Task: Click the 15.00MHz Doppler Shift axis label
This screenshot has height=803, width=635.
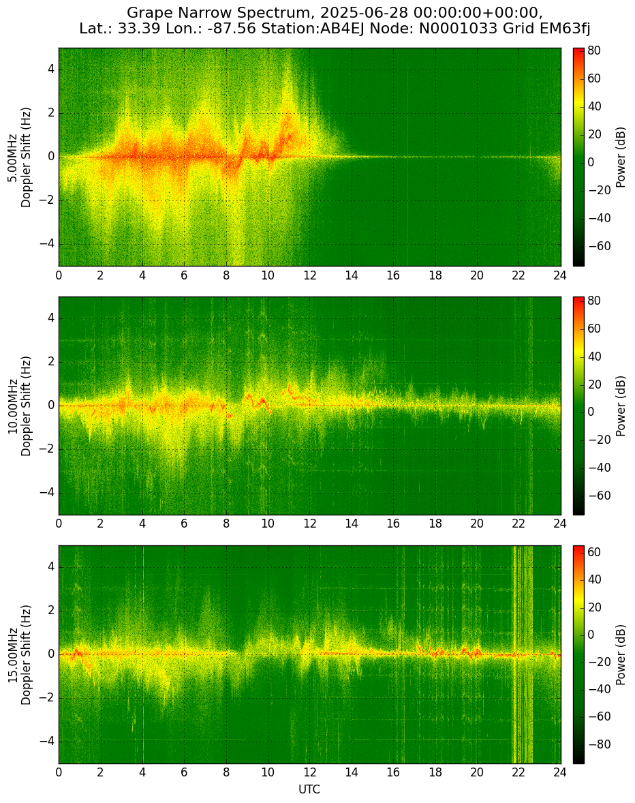Action: [20, 654]
